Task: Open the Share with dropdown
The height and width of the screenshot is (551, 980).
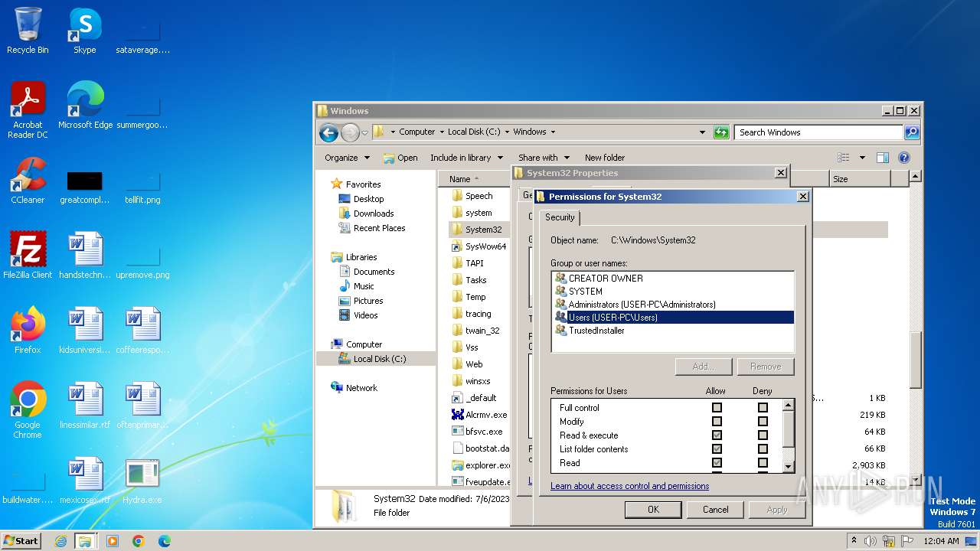Action: (543, 158)
